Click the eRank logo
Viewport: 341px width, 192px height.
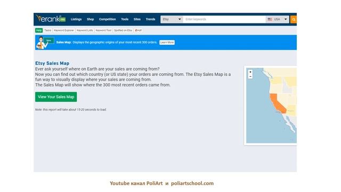pos(51,19)
